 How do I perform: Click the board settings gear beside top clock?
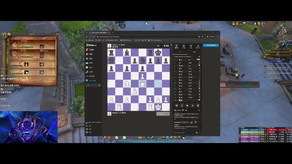pos(171,45)
